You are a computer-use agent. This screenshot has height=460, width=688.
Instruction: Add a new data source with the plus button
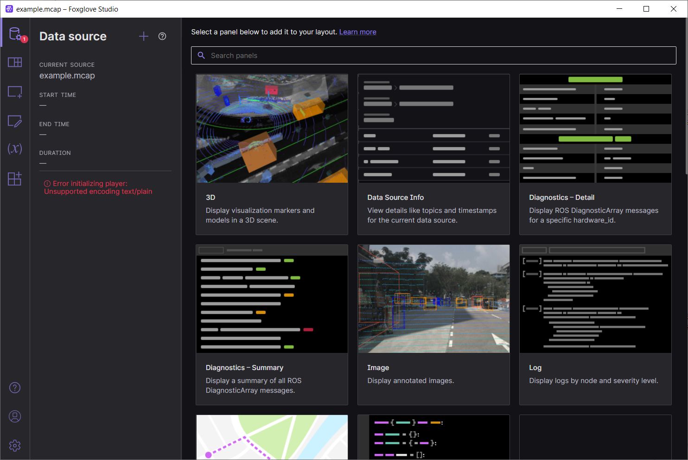[x=144, y=36]
